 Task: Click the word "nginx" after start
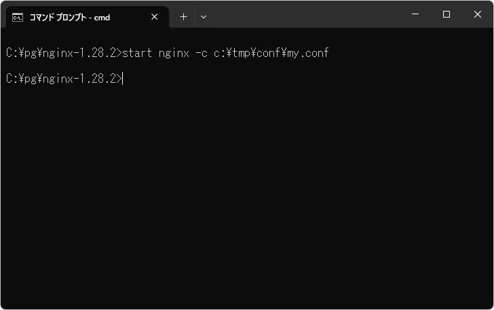tap(172, 53)
